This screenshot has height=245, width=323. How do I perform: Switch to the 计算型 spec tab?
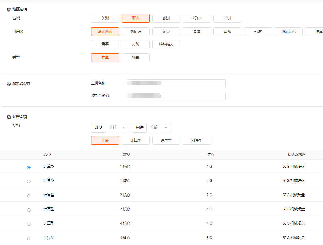click(136, 140)
